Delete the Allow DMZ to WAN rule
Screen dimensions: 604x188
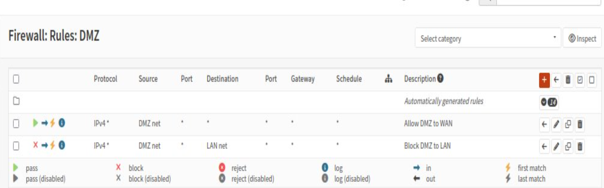(x=580, y=124)
